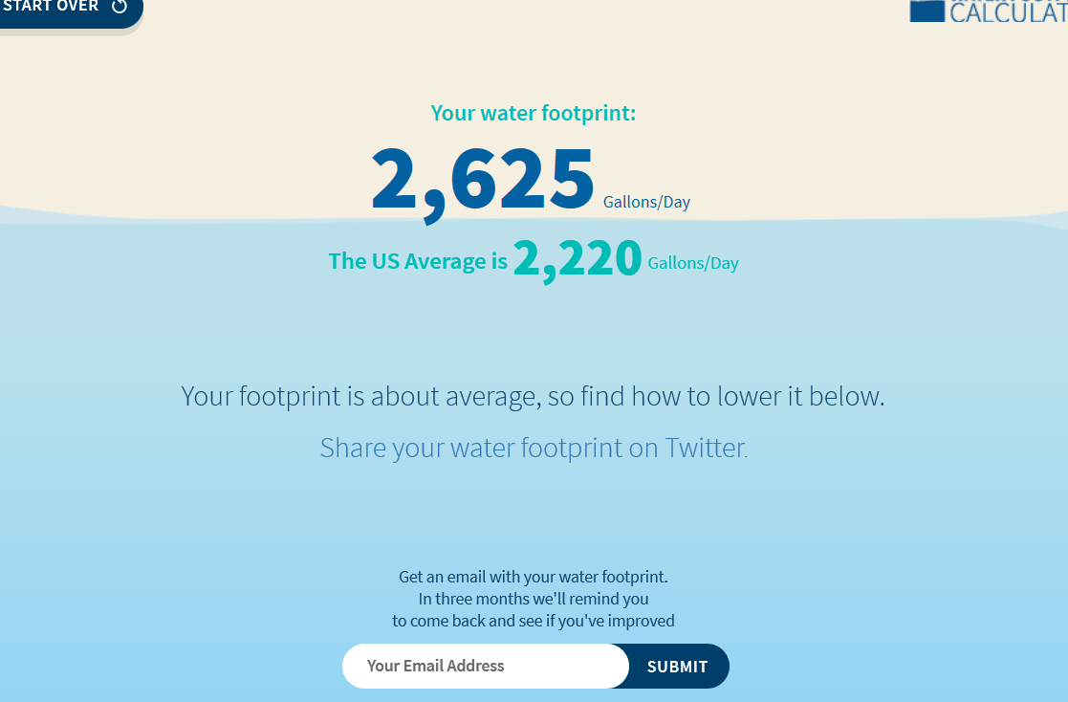Click the circular restart arrow icon
The height and width of the screenshot is (702, 1068).
click(x=120, y=6)
